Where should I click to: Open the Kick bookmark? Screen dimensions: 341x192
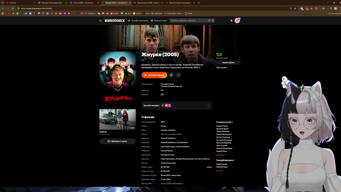(x=128, y=13)
